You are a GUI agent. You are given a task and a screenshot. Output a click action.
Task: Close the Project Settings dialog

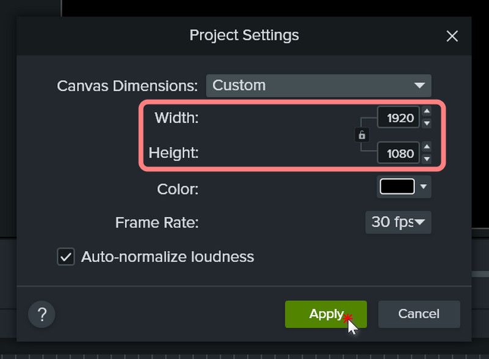(452, 36)
